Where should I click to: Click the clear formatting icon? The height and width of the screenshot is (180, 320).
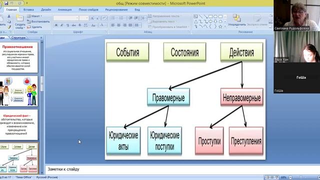pyautogui.click(x=104, y=18)
